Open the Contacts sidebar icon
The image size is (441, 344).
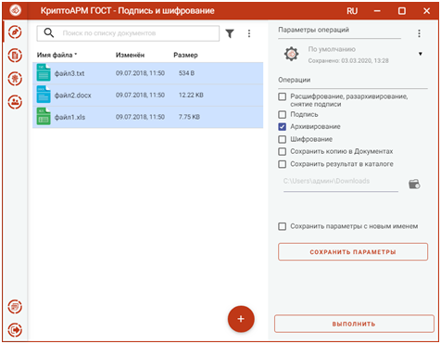click(15, 102)
